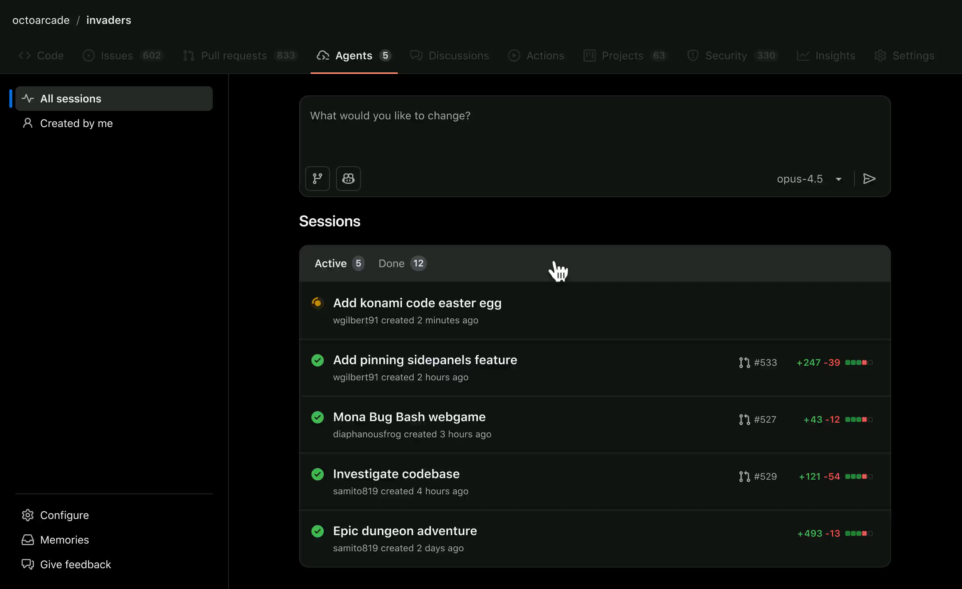Open the Insights tab
The width and height of the screenshot is (962, 589).
[x=826, y=55]
